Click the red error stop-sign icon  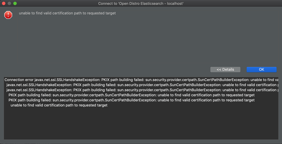click(8, 15)
